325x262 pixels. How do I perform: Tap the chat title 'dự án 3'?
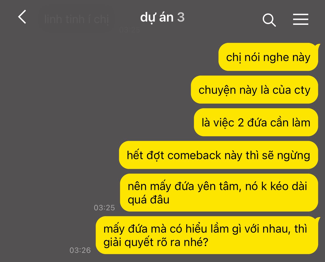pyautogui.click(x=162, y=18)
